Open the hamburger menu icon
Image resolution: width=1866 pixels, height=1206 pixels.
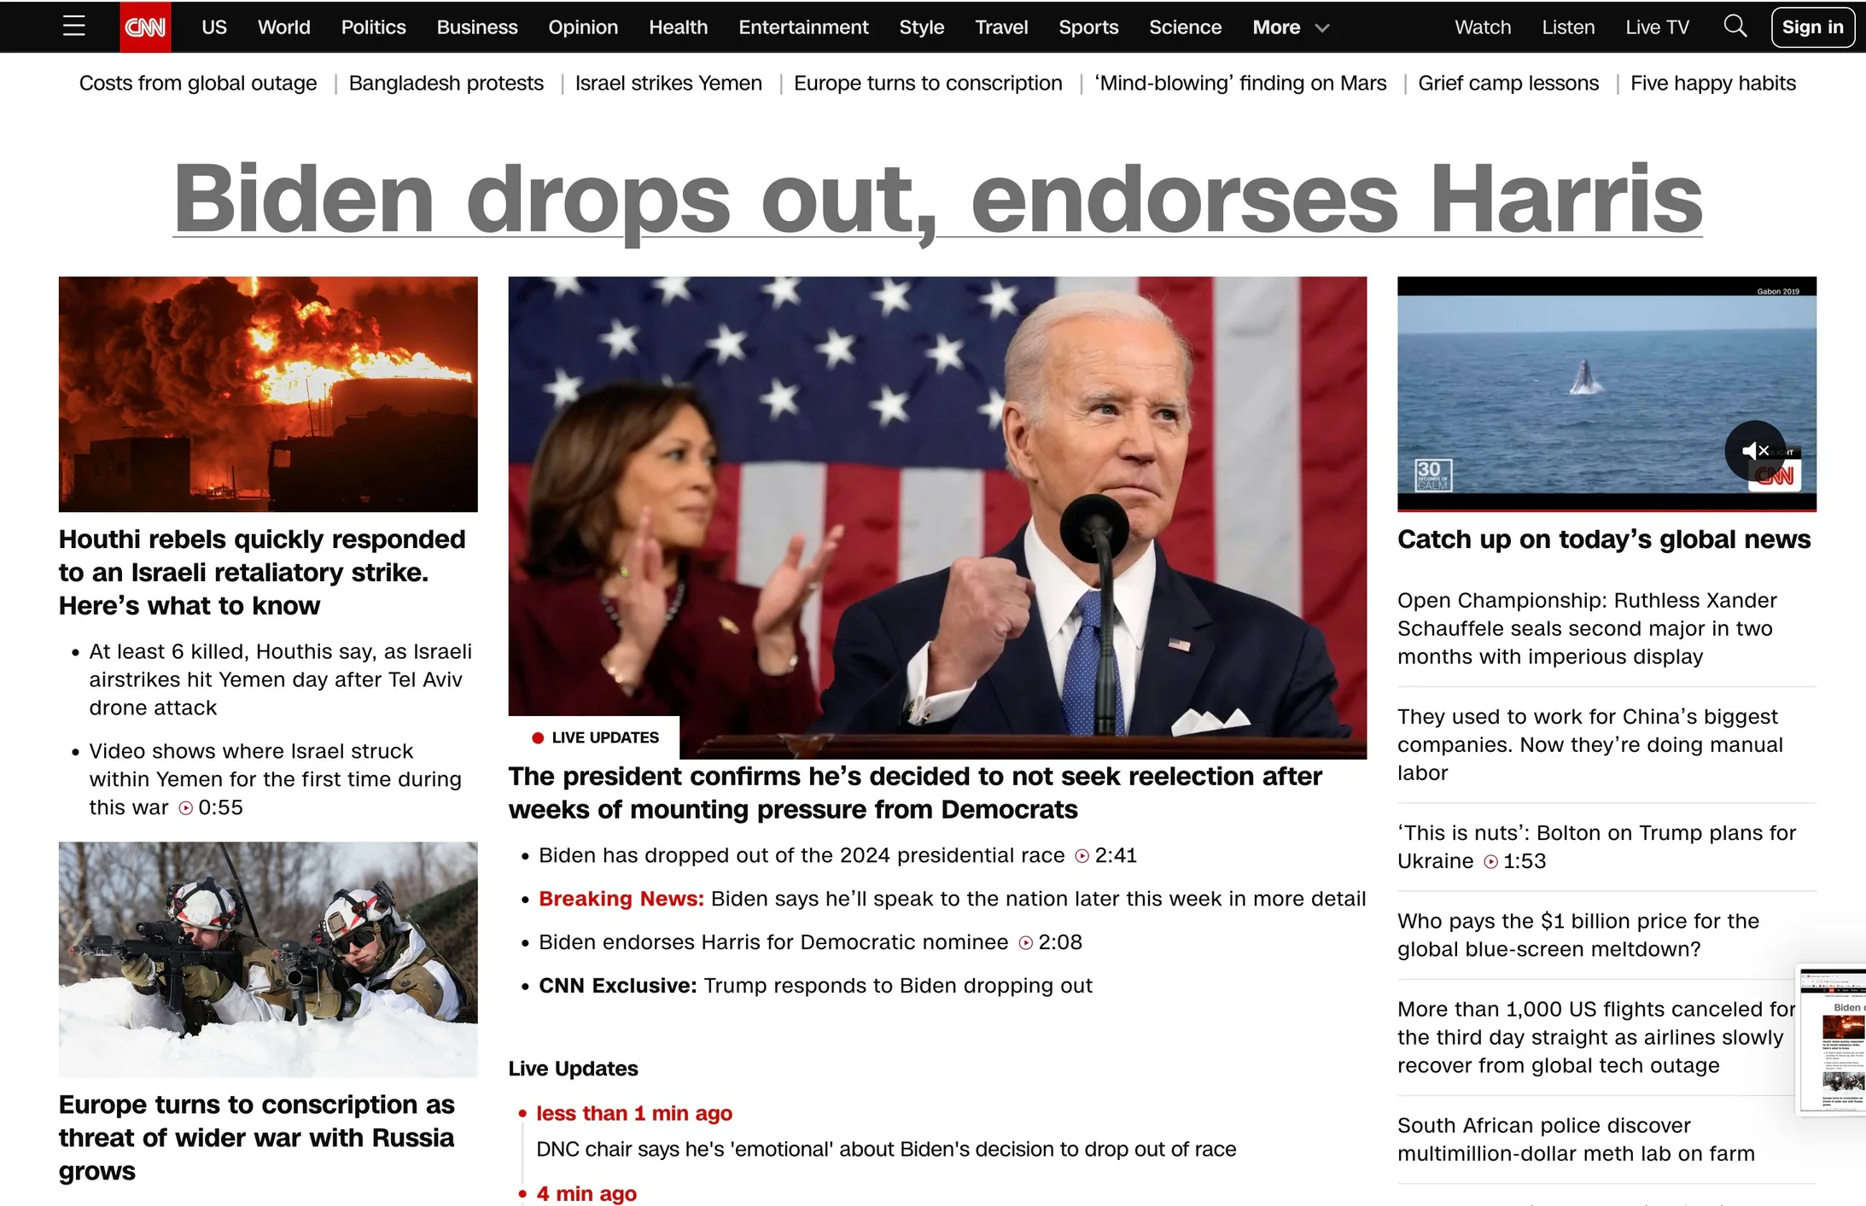click(74, 26)
